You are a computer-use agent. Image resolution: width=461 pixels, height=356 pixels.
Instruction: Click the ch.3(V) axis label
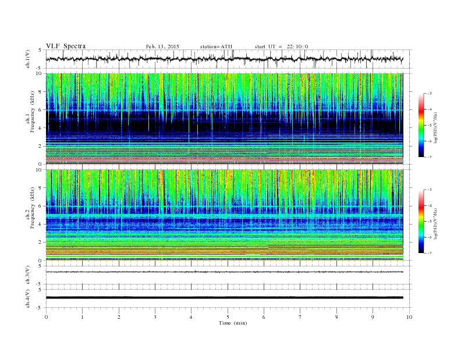[x=28, y=275]
